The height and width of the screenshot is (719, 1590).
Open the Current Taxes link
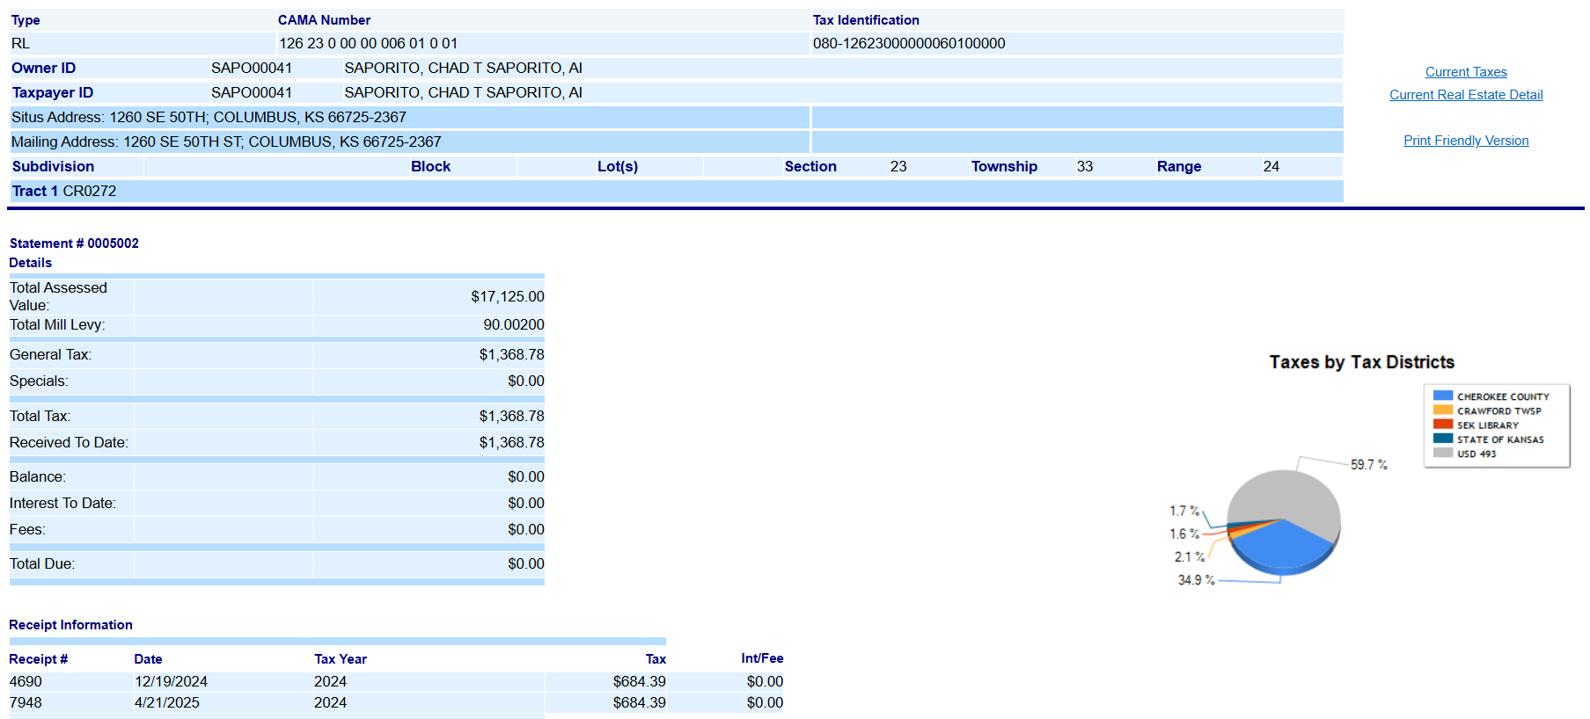[x=1465, y=72]
